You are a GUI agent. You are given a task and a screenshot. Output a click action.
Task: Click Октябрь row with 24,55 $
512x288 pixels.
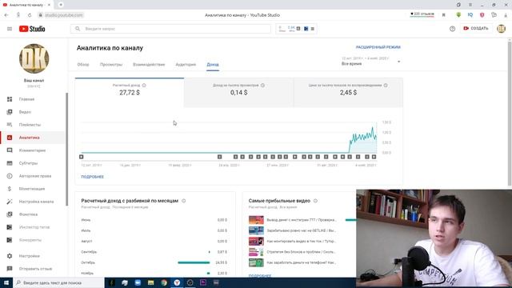coord(154,262)
